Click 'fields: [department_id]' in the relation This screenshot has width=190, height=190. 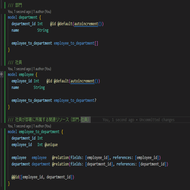(x=92, y=164)
